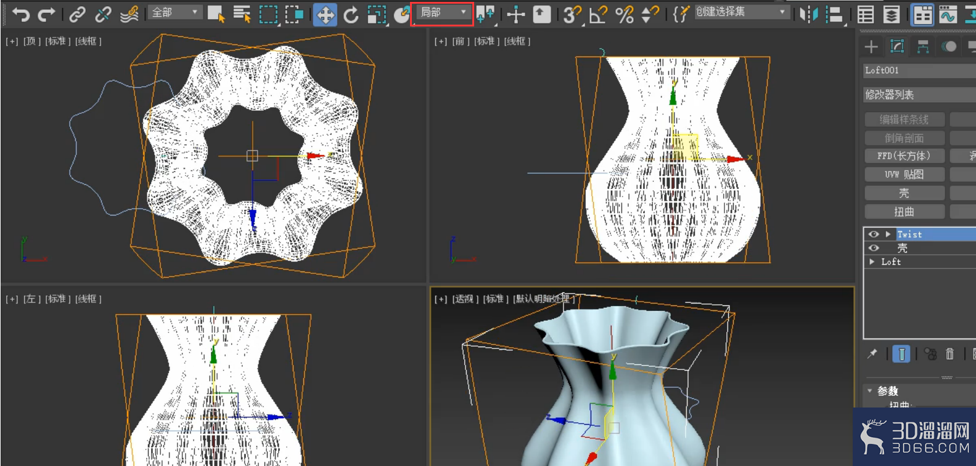Open [标准] label in top viewport

point(58,41)
